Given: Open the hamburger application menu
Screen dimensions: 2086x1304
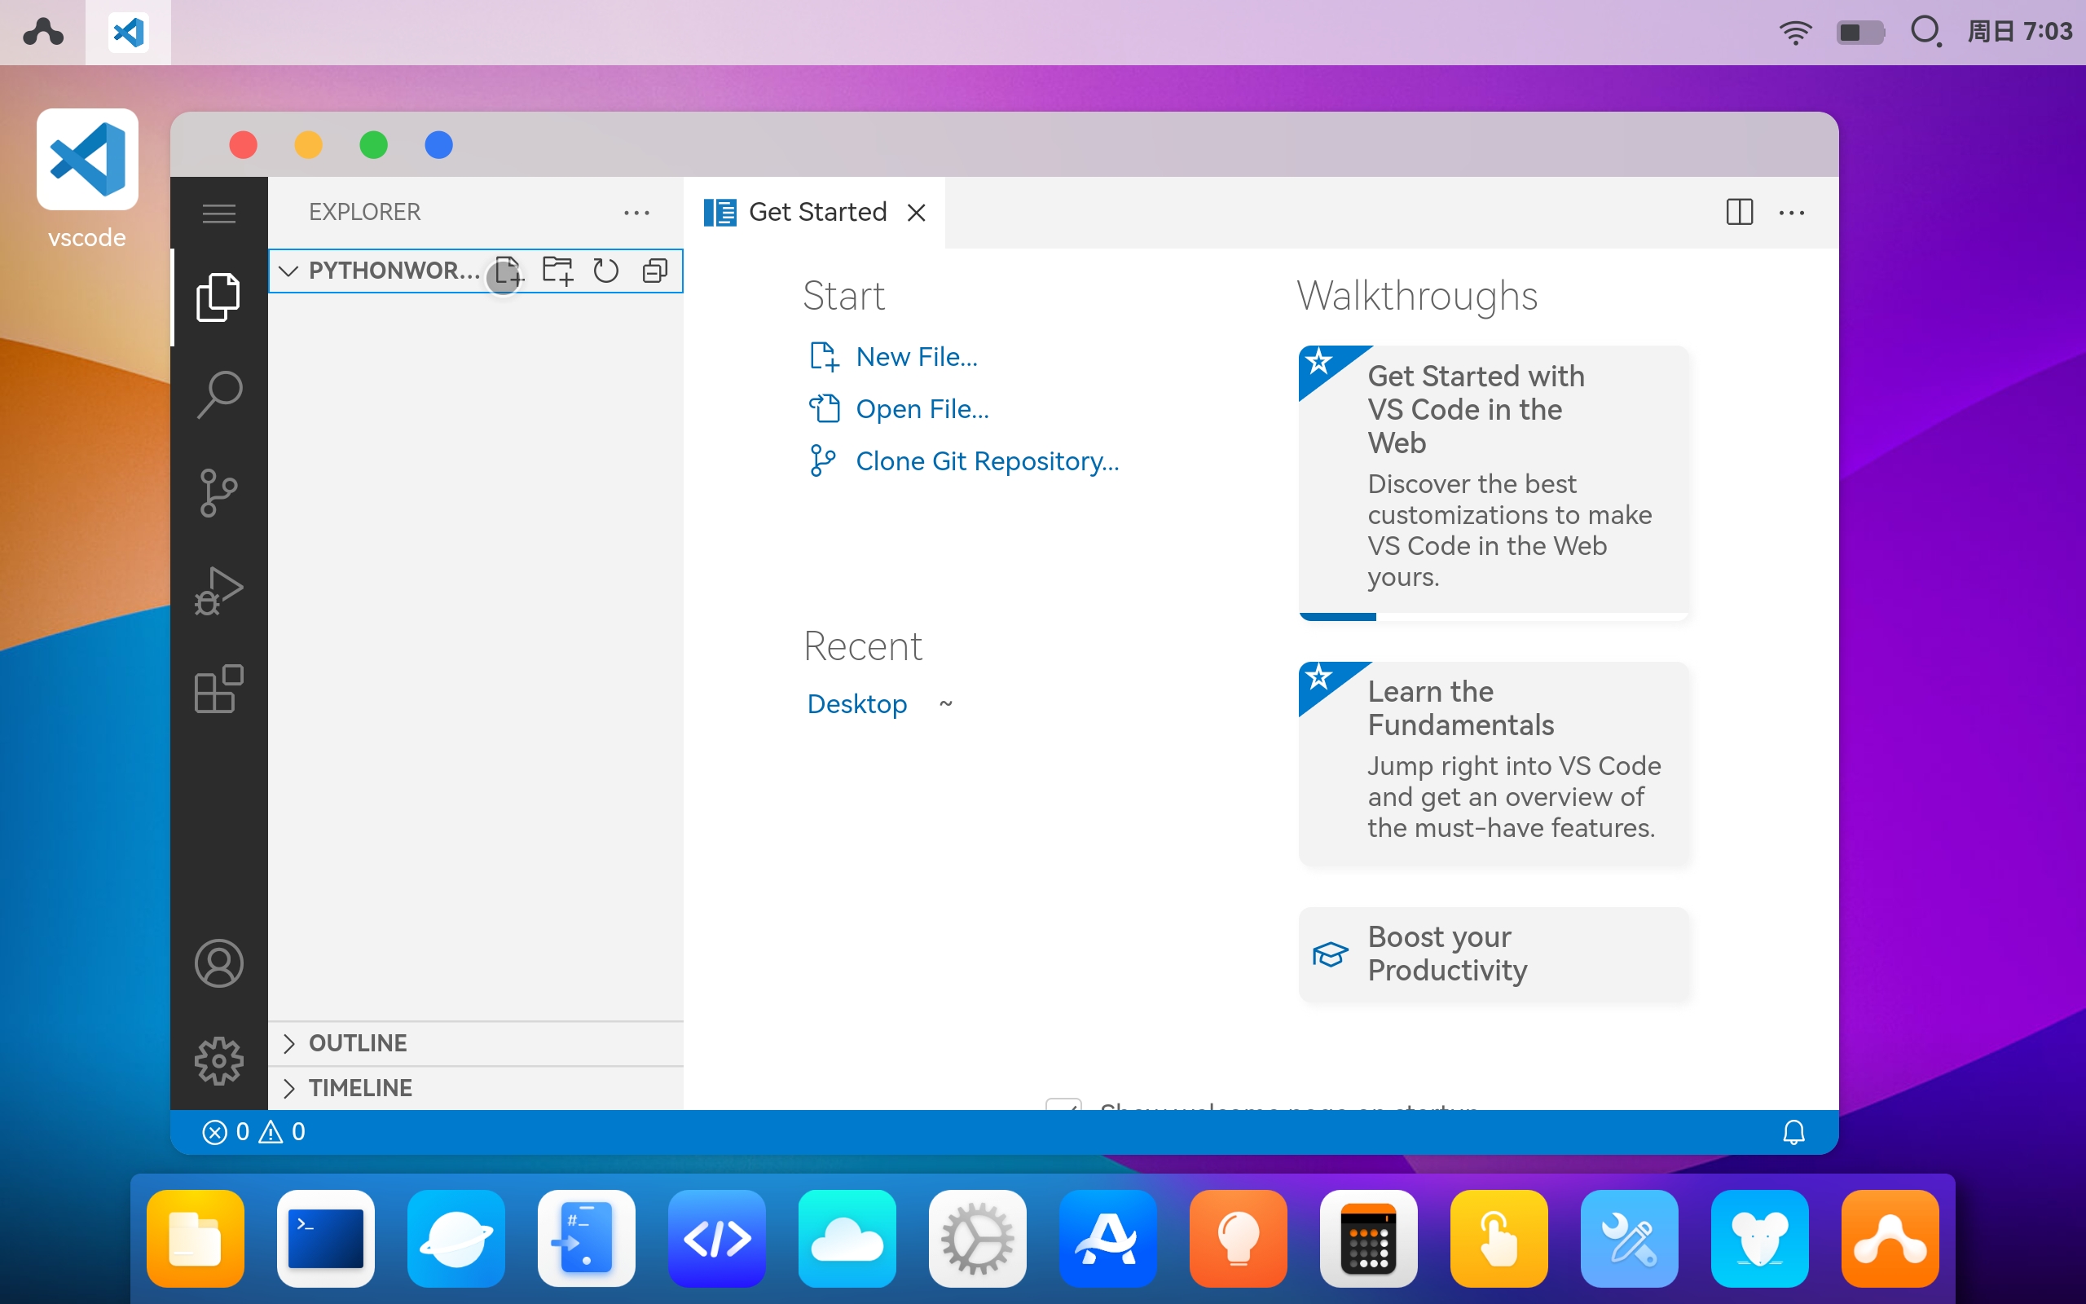Looking at the screenshot, I should (x=219, y=213).
